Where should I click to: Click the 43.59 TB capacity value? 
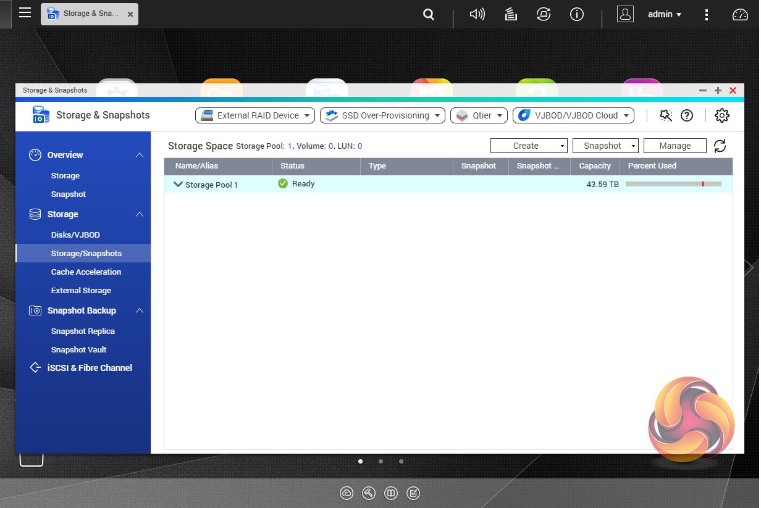(603, 184)
